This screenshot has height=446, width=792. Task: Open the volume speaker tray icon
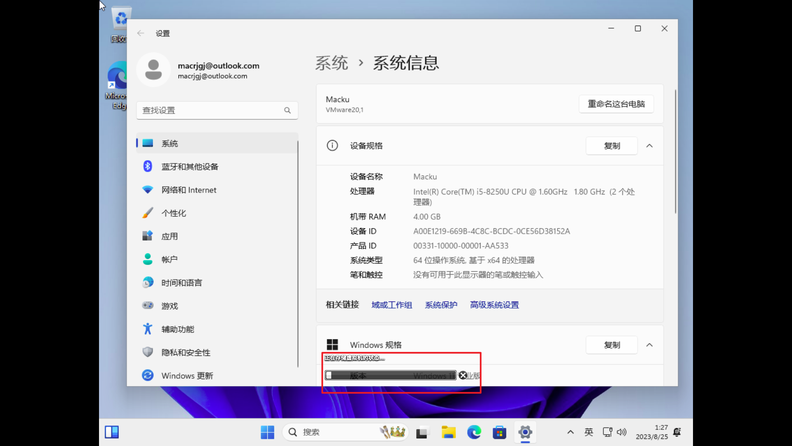click(622, 432)
